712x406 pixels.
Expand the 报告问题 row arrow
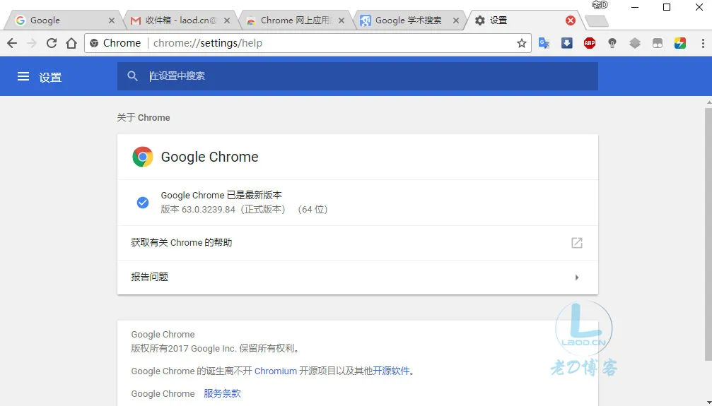click(x=577, y=277)
